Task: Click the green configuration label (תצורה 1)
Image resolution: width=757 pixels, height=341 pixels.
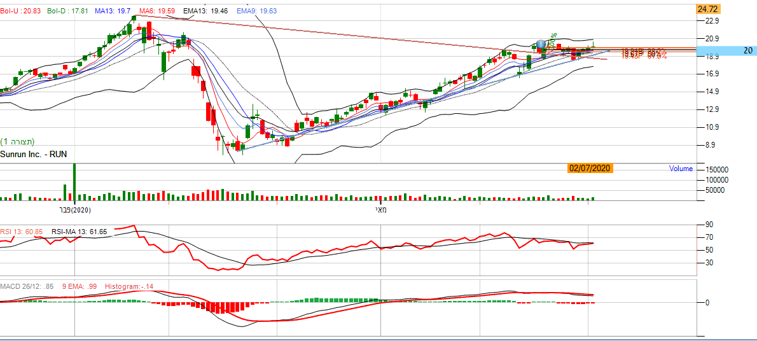Action: 17,141
